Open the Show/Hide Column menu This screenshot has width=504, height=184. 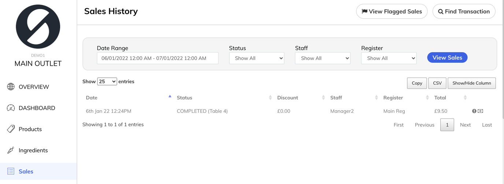pos(472,83)
